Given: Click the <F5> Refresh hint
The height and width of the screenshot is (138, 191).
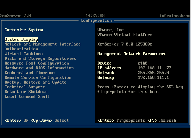Looking at the screenshot, I should (162, 120).
